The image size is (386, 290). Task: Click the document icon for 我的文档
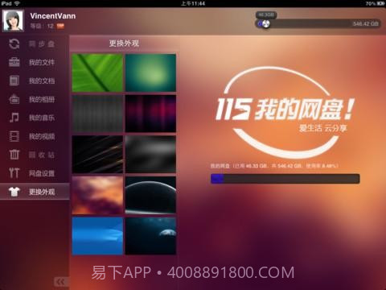[x=14, y=81]
